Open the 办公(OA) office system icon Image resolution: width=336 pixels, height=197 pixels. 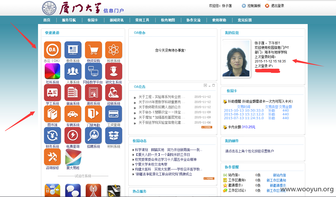pyautogui.click(x=52, y=50)
